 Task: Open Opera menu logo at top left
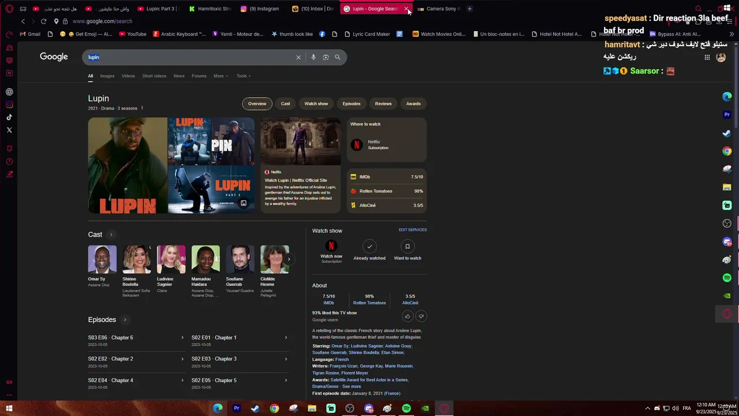9,9
